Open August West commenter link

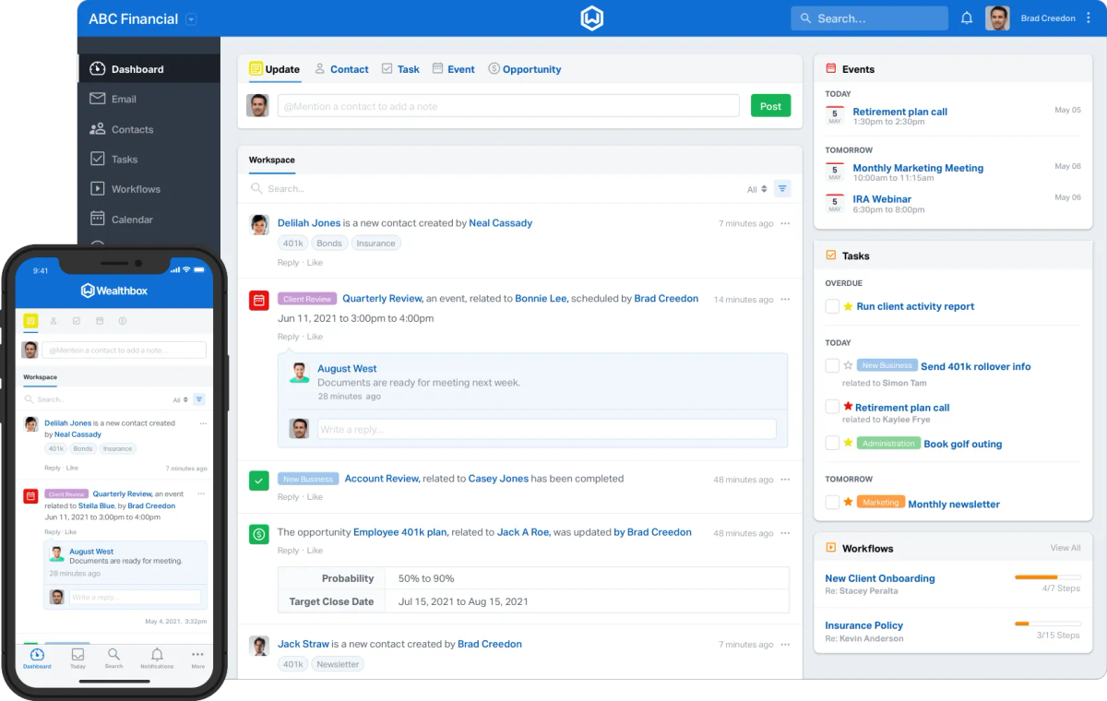click(347, 368)
